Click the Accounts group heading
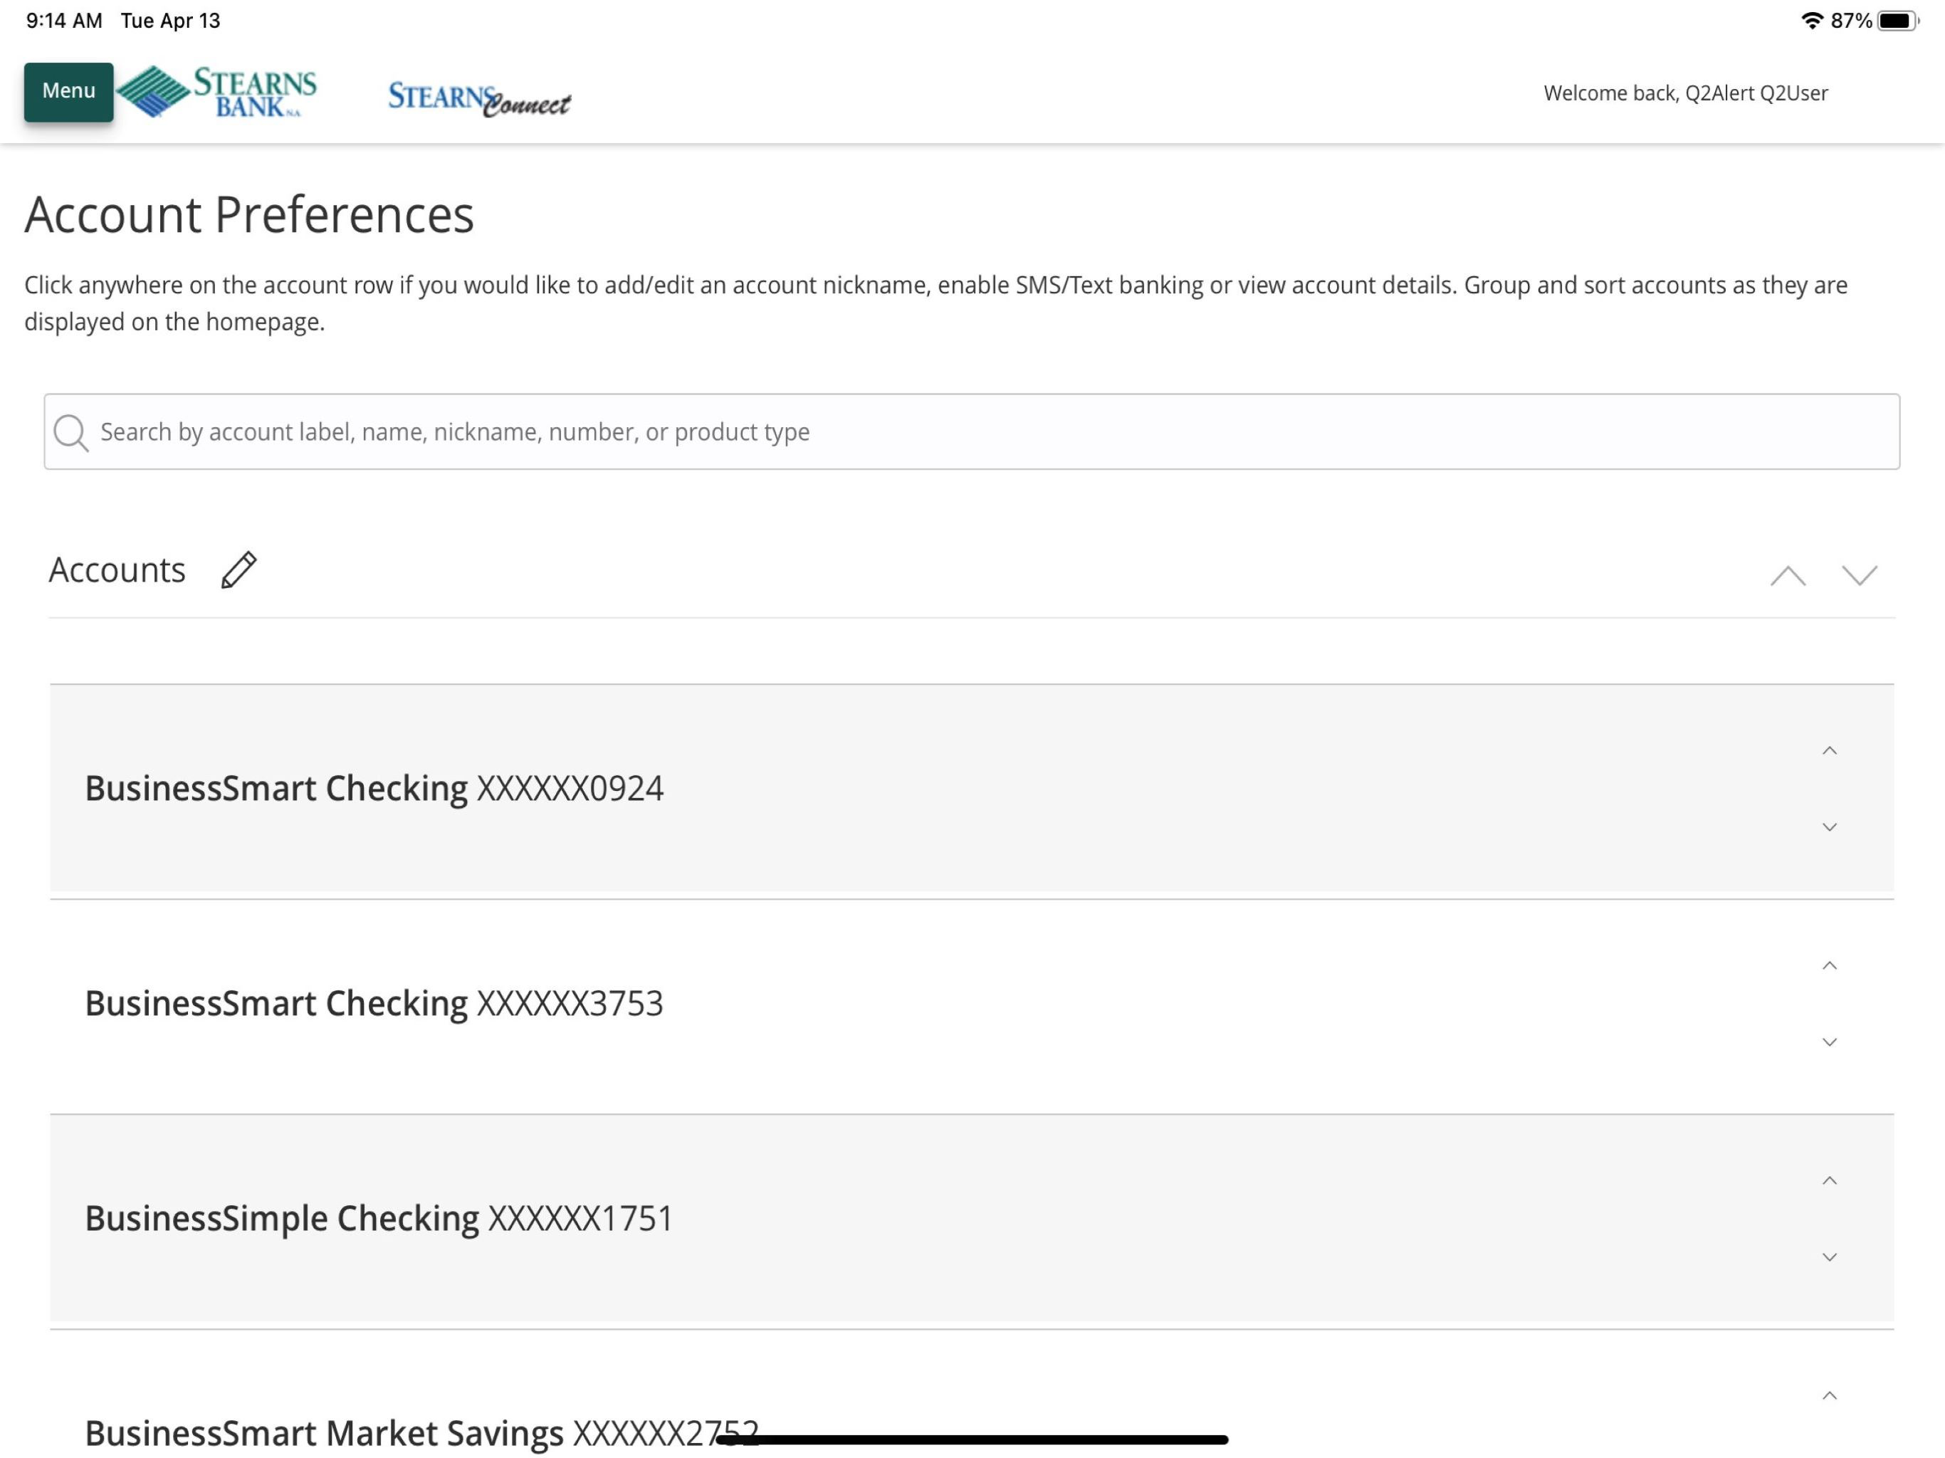The width and height of the screenshot is (1945, 1458). point(117,570)
